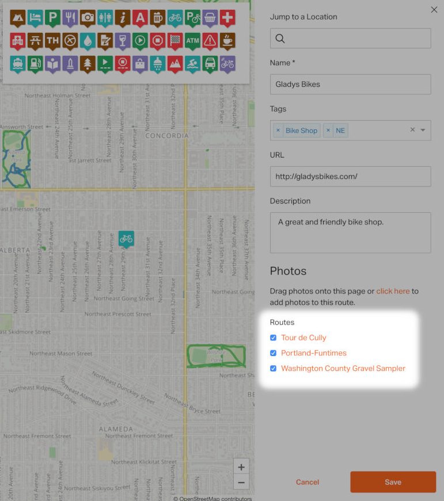
Task: Zoom out on the map
Action: coord(241,482)
